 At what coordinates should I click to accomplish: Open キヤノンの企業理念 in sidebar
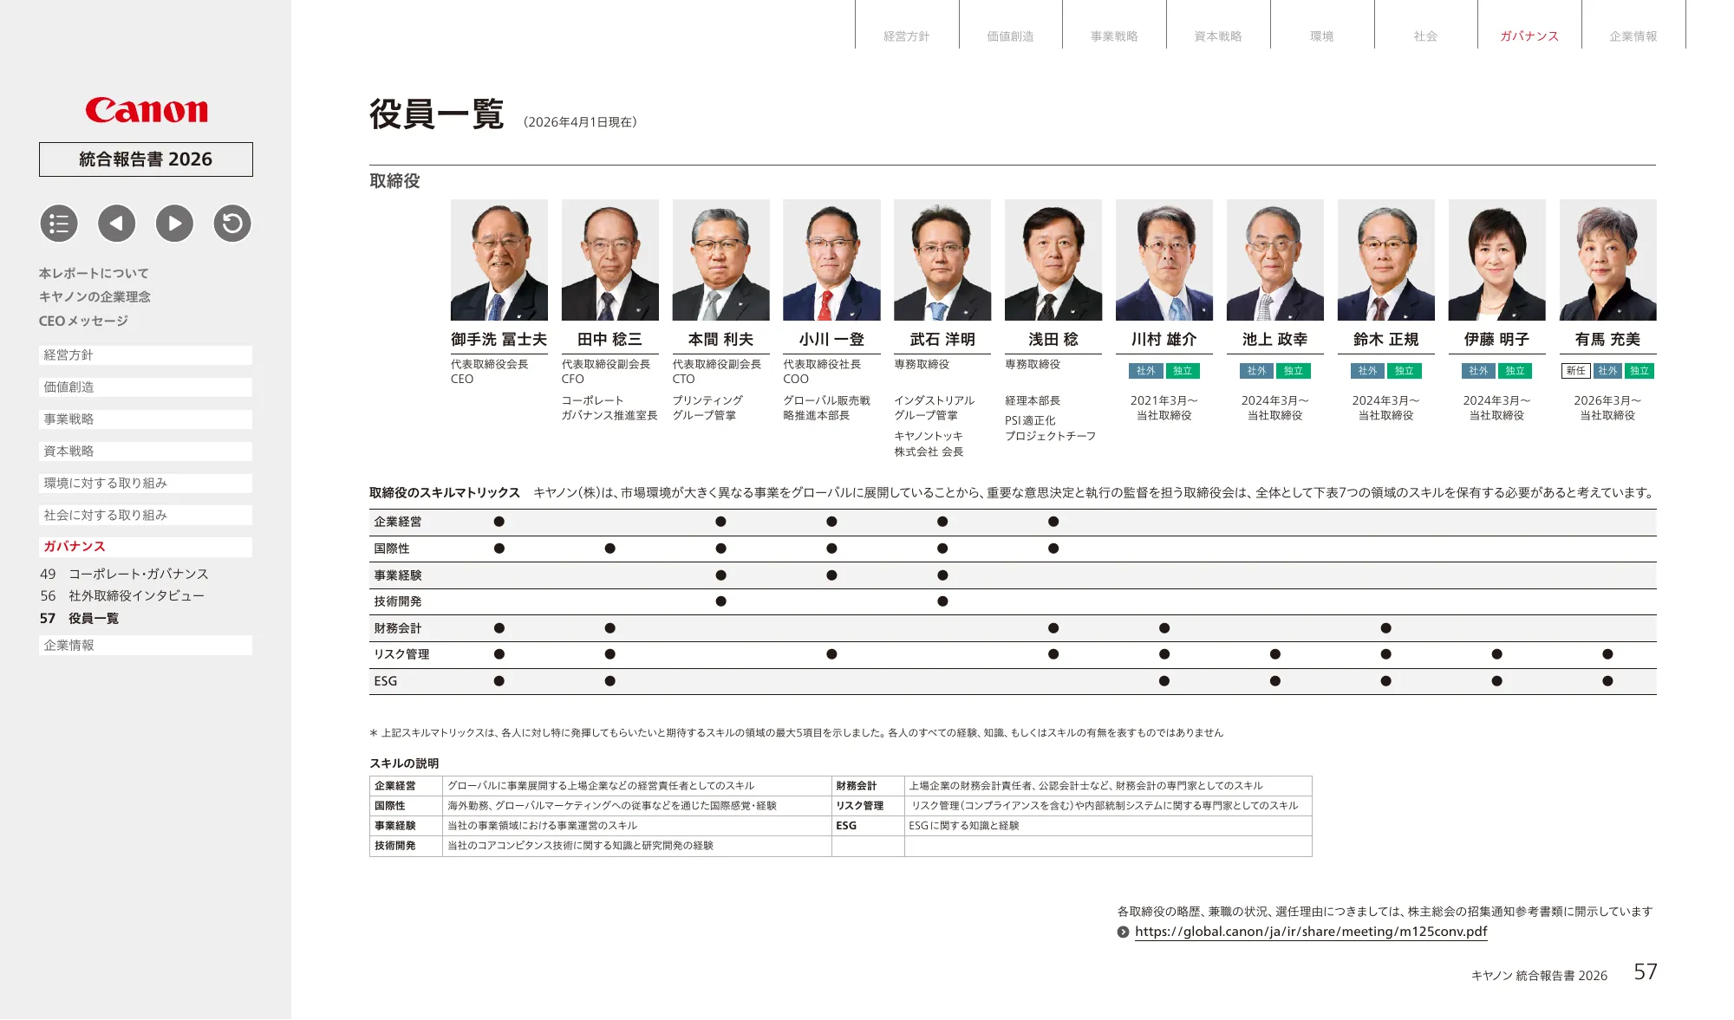pyautogui.click(x=95, y=296)
